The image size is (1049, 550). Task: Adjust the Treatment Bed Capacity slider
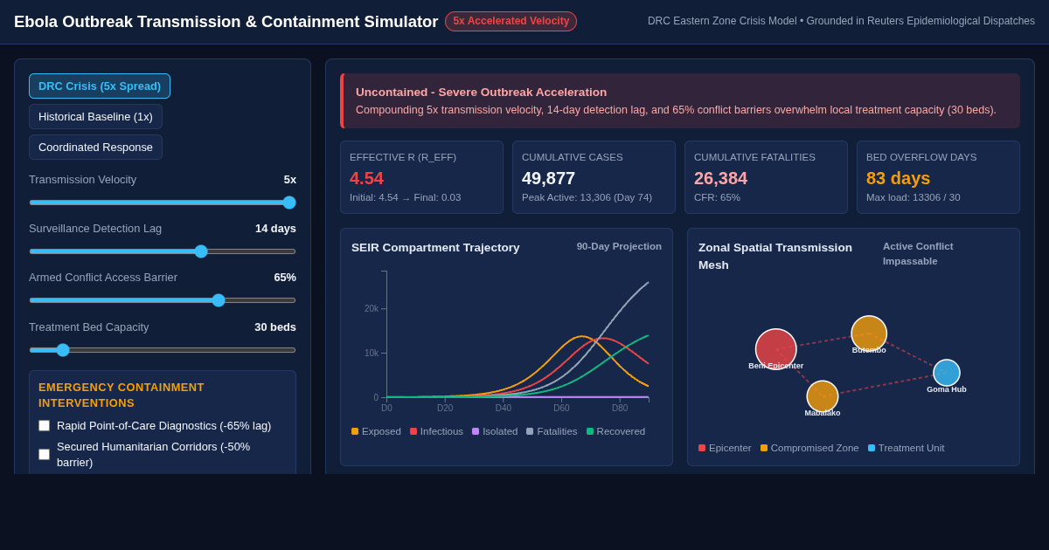click(163, 350)
